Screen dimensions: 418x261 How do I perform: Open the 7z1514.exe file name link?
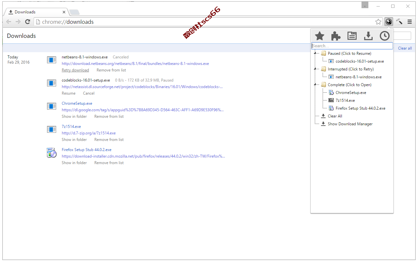click(x=71, y=127)
